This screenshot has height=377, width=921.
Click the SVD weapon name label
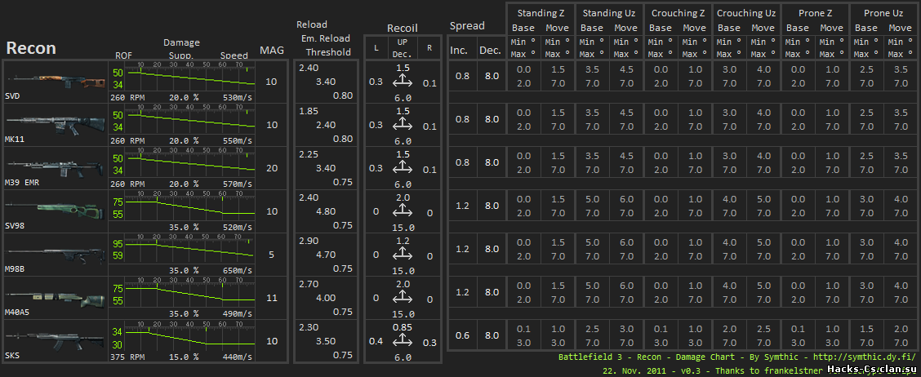tap(11, 96)
